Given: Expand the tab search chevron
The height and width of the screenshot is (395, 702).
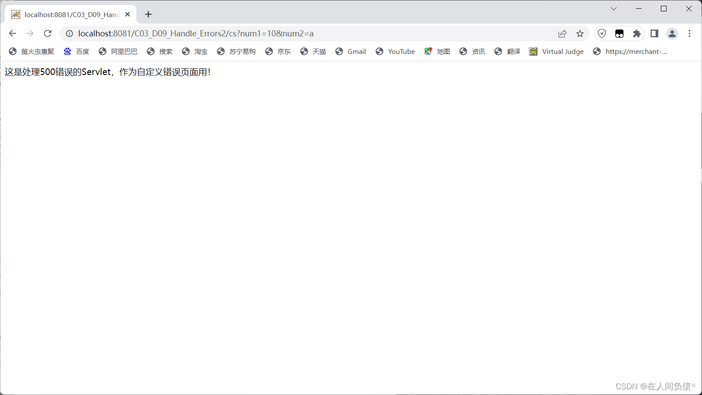Looking at the screenshot, I should click(x=613, y=9).
